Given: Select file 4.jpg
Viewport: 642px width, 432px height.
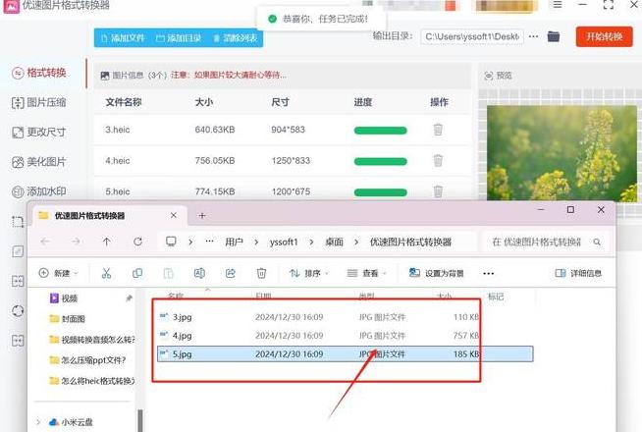Looking at the screenshot, I should coord(183,336).
